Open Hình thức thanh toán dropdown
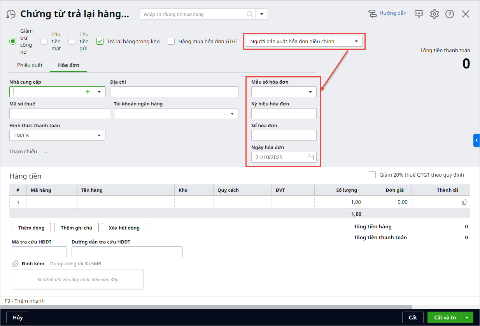 click(57, 135)
